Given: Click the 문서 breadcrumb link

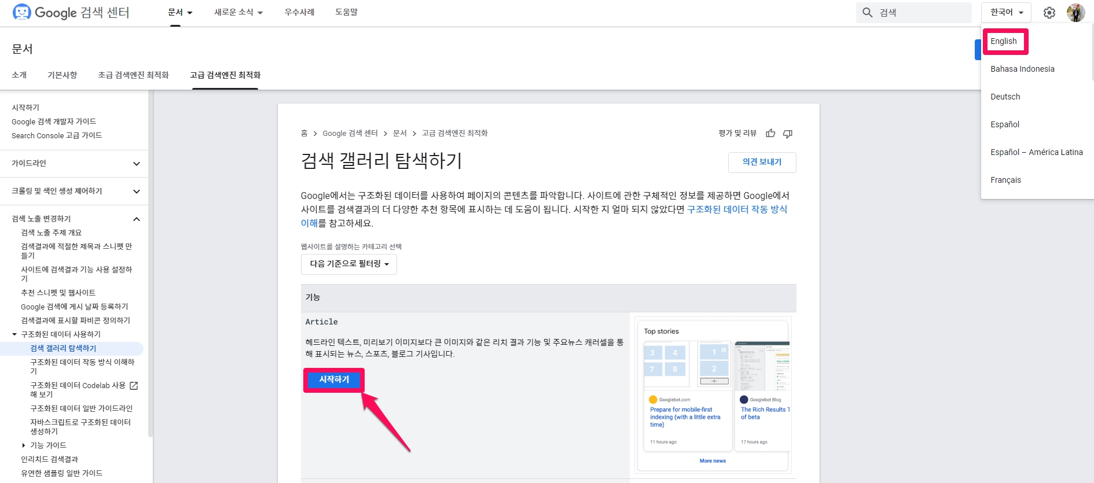Looking at the screenshot, I should click(x=399, y=134).
